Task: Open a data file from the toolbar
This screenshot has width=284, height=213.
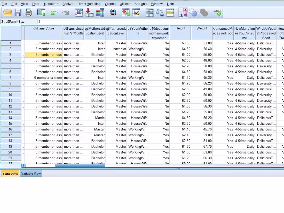Action: tap(7, 12)
